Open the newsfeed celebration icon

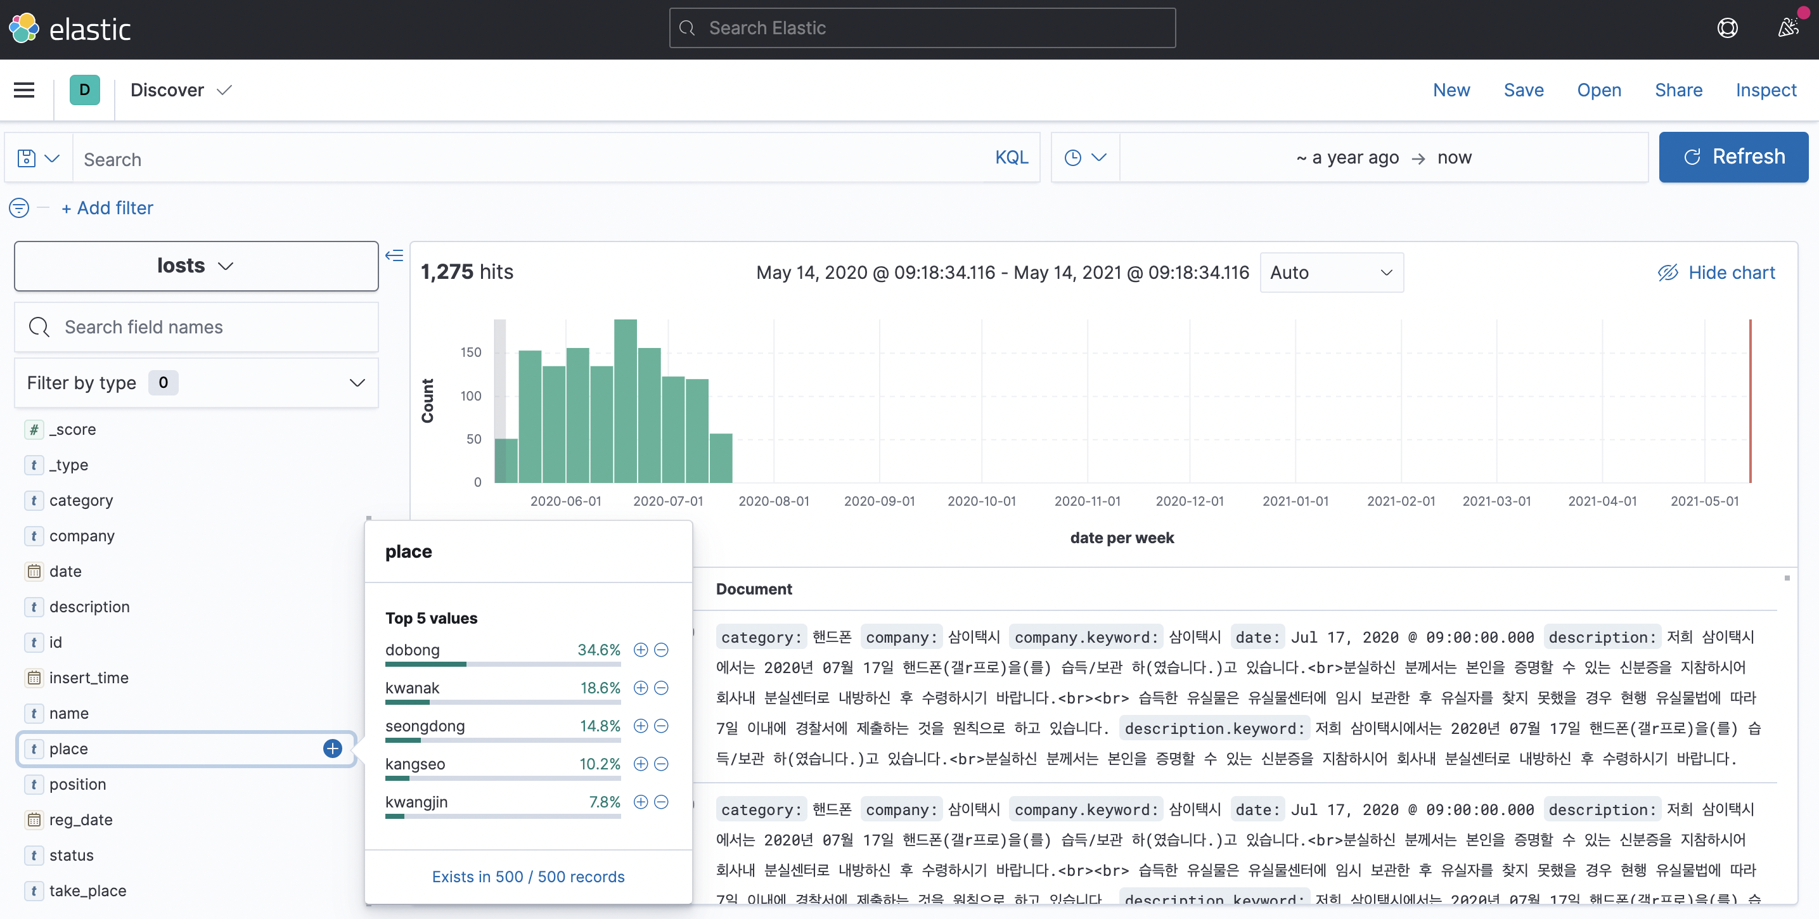point(1789,29)
